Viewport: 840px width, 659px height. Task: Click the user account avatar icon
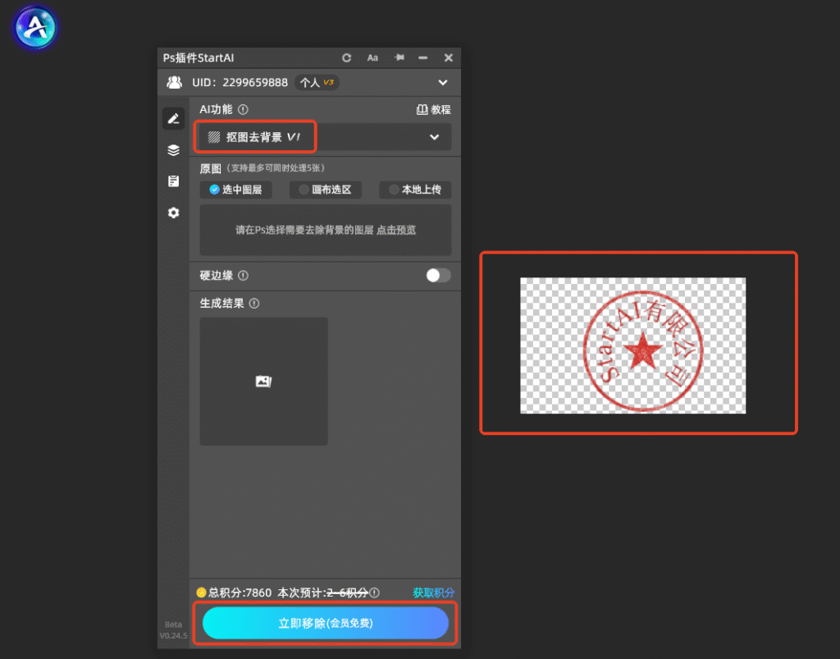pyautogui.click(x=174, y=83)
